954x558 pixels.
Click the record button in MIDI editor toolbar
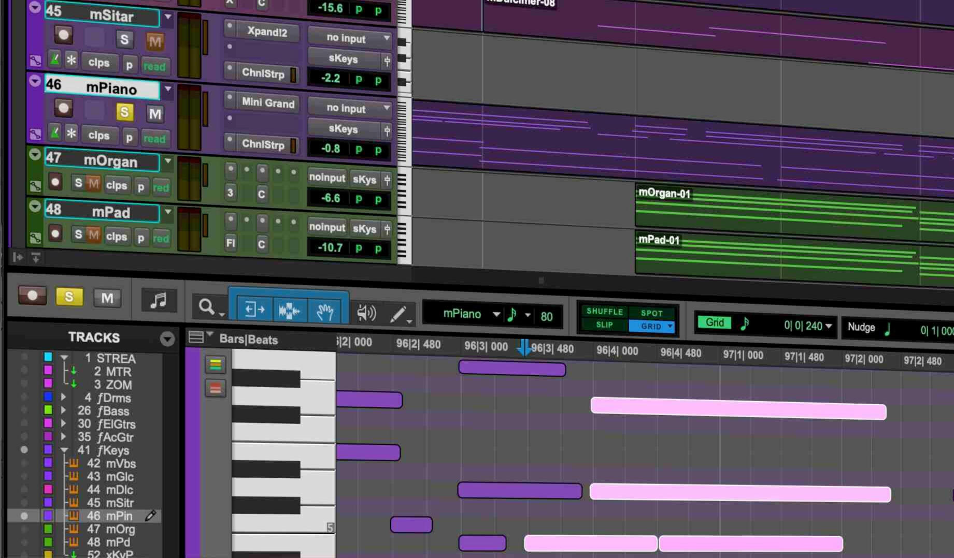click(x=32, y=296)
